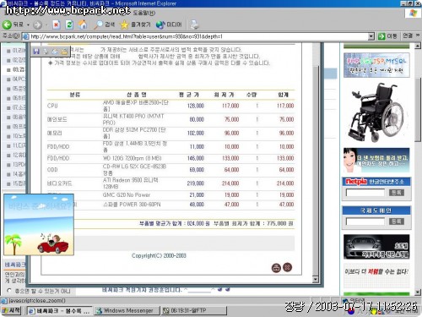The image size is (422, 317).
Task: Click the Refresh page icon
Action: pyautogui.click(x=69, y=25)
